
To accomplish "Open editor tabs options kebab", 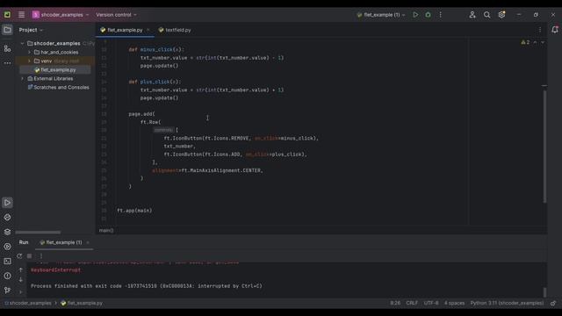I will click(x=540, y=30).
